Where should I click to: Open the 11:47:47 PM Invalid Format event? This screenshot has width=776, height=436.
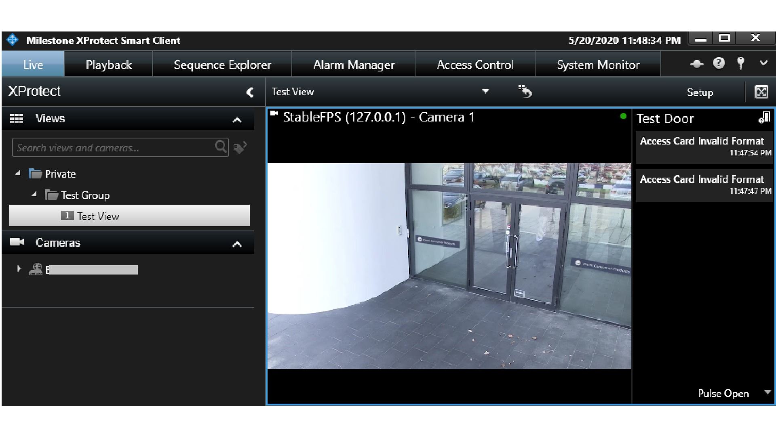click(x=704, y=185)
